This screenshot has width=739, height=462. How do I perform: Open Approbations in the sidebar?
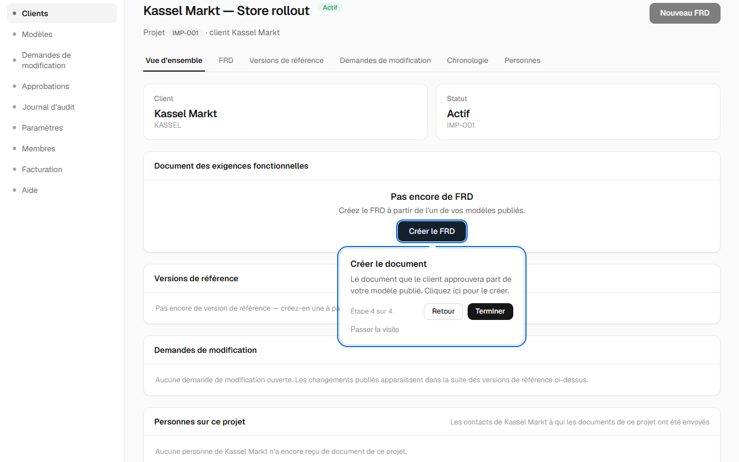click(62, 86)
